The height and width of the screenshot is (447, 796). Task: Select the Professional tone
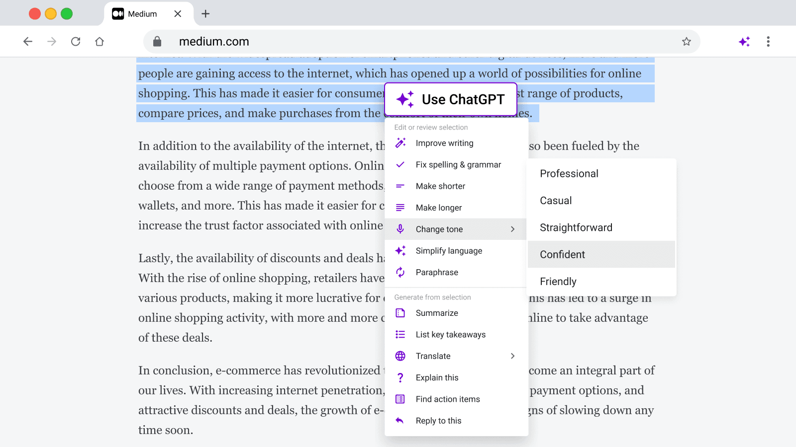601,174
